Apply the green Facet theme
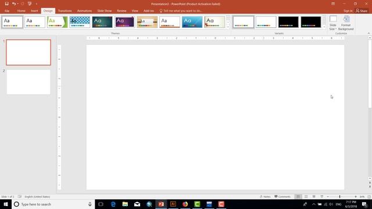This screenshot has width=372, height=209. [57, 22]
